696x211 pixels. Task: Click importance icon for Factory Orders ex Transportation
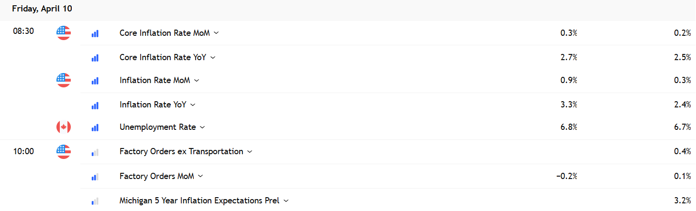pyautogui.click(x=95, y=152)
